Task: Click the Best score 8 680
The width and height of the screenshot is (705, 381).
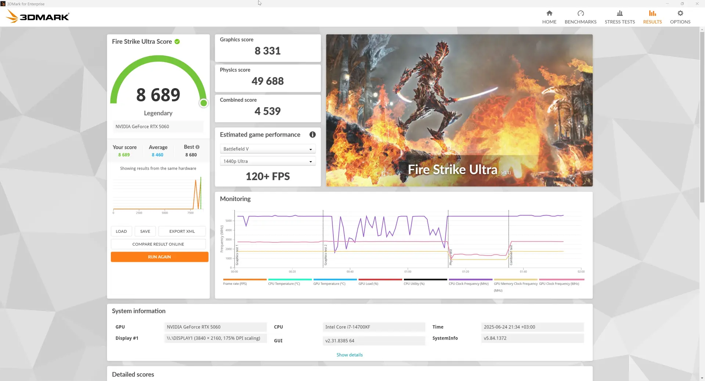Action: 191,155
